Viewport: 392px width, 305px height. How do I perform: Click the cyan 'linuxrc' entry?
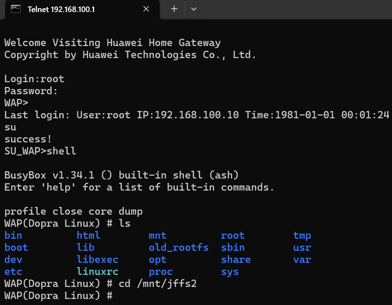[x=98, y=271]
